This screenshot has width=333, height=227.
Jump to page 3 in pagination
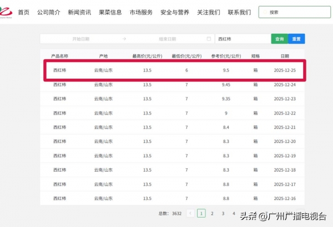[x=223, y=213]
